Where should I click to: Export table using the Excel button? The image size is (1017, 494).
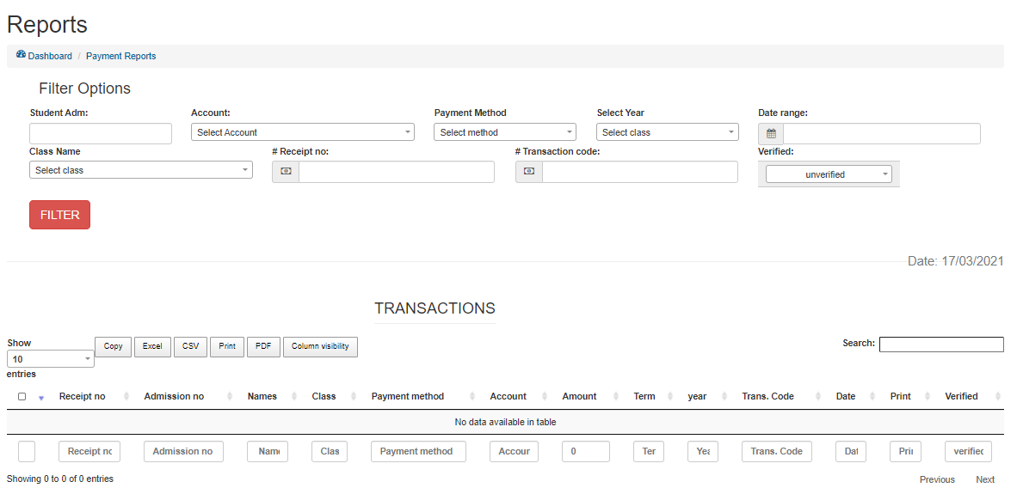(152, 346)
